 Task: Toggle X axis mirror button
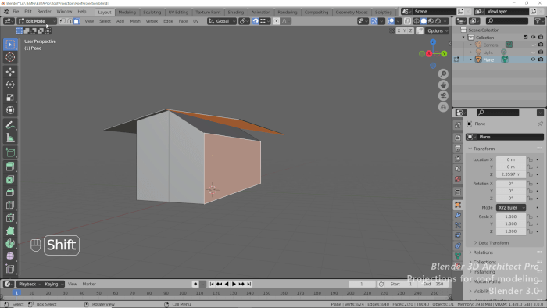coord(399,30)
